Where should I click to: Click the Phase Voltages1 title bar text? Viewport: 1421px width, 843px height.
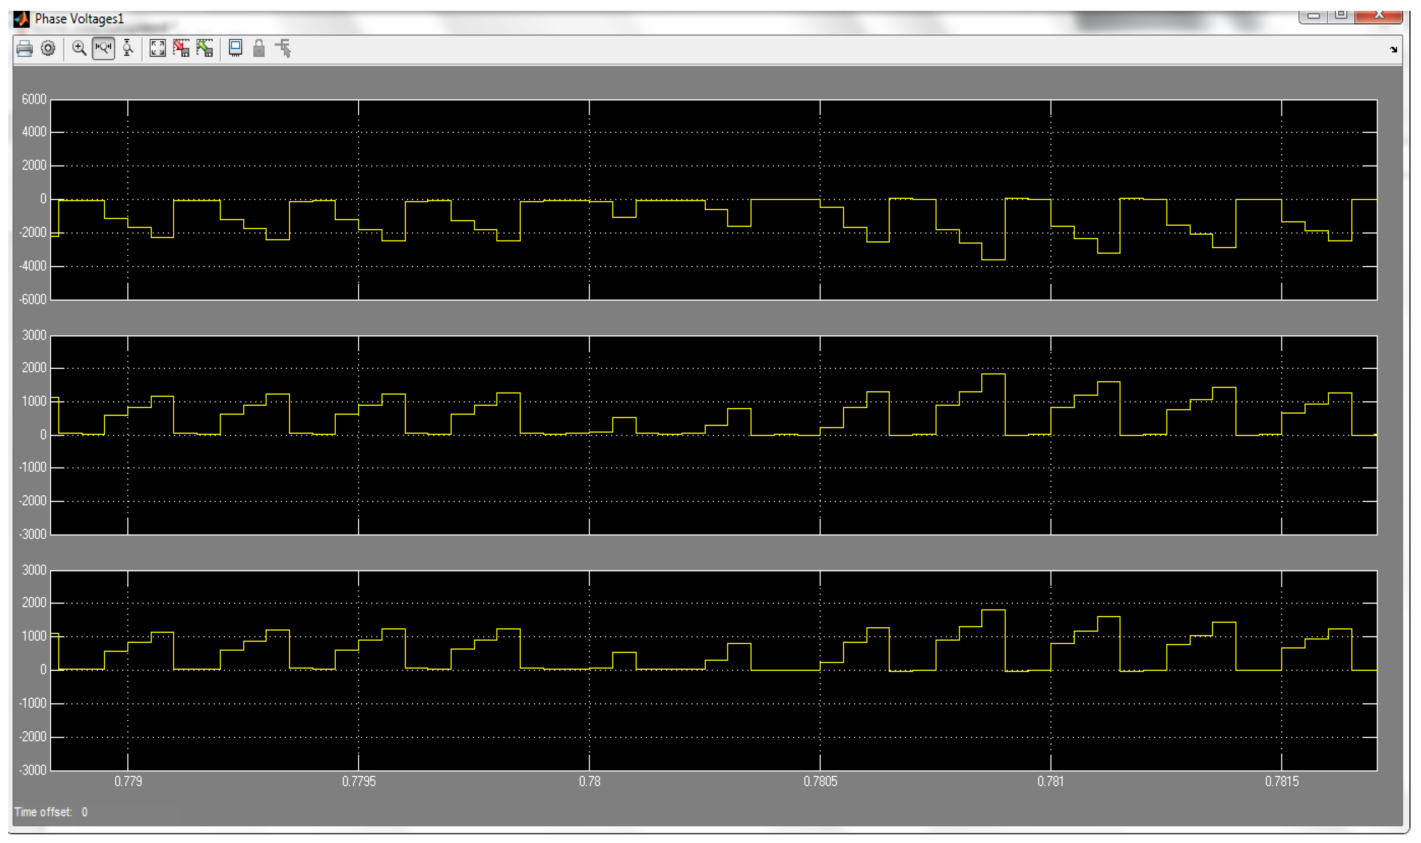tap(79, 19)
